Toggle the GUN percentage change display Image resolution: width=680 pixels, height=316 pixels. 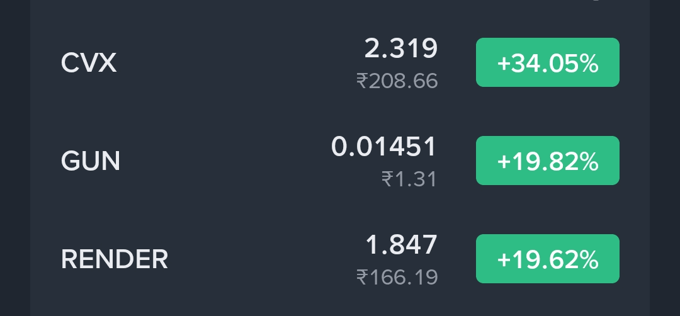547,161
